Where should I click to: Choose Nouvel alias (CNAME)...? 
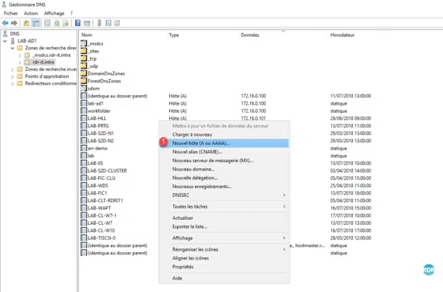coord(224,152)
